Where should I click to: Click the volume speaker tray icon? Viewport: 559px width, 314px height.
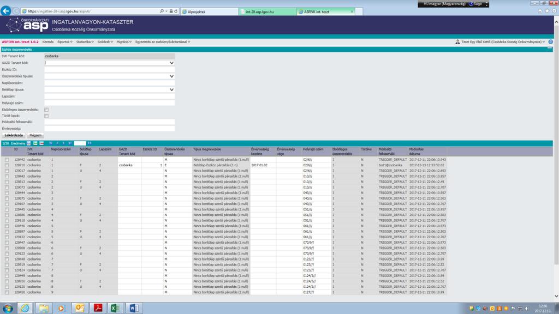[x=527, y=309]
